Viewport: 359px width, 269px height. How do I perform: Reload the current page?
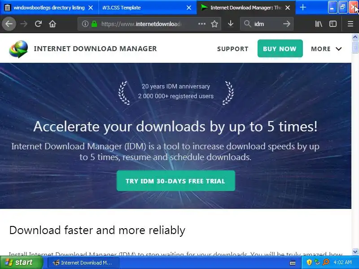click(x=38, y=24)
